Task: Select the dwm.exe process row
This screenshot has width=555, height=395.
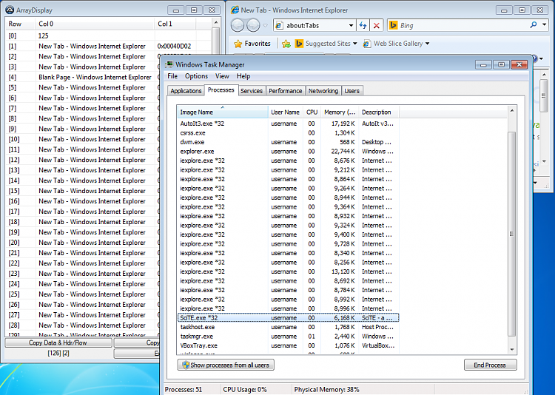Action: pyautogui.click(x=288, y=142)
